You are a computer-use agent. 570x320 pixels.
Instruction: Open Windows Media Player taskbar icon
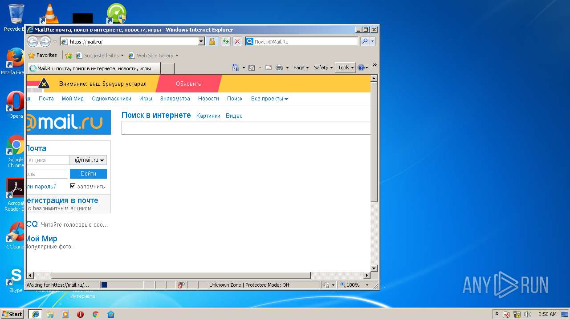(x=65, y=314)
